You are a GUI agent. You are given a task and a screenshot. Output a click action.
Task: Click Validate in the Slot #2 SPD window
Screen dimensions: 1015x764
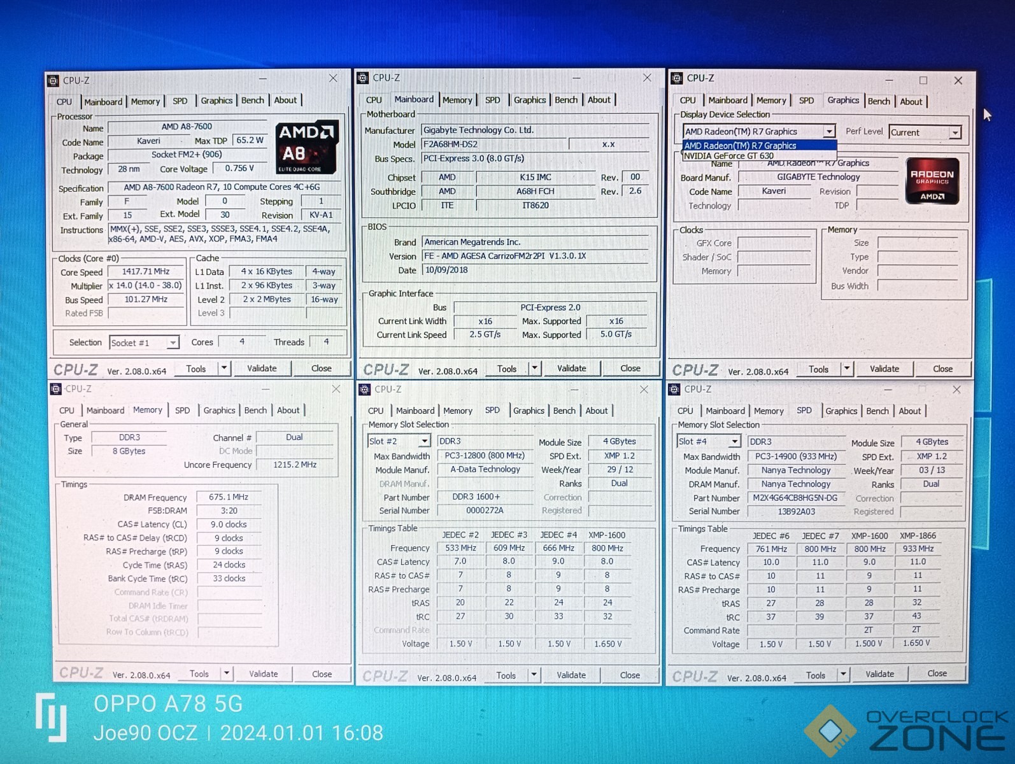coord(571,675)
